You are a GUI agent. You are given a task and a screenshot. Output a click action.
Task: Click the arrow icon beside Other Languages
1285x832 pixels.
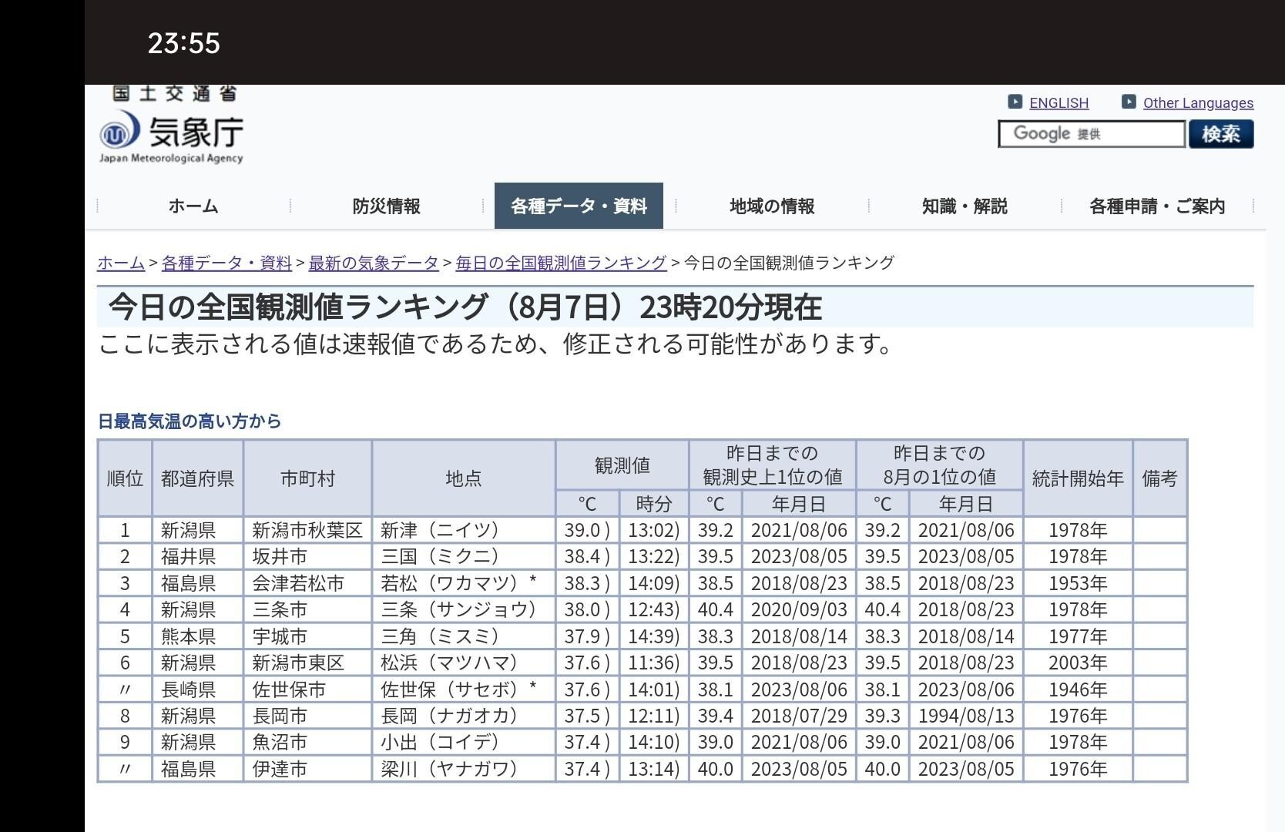pos(1129,101)
